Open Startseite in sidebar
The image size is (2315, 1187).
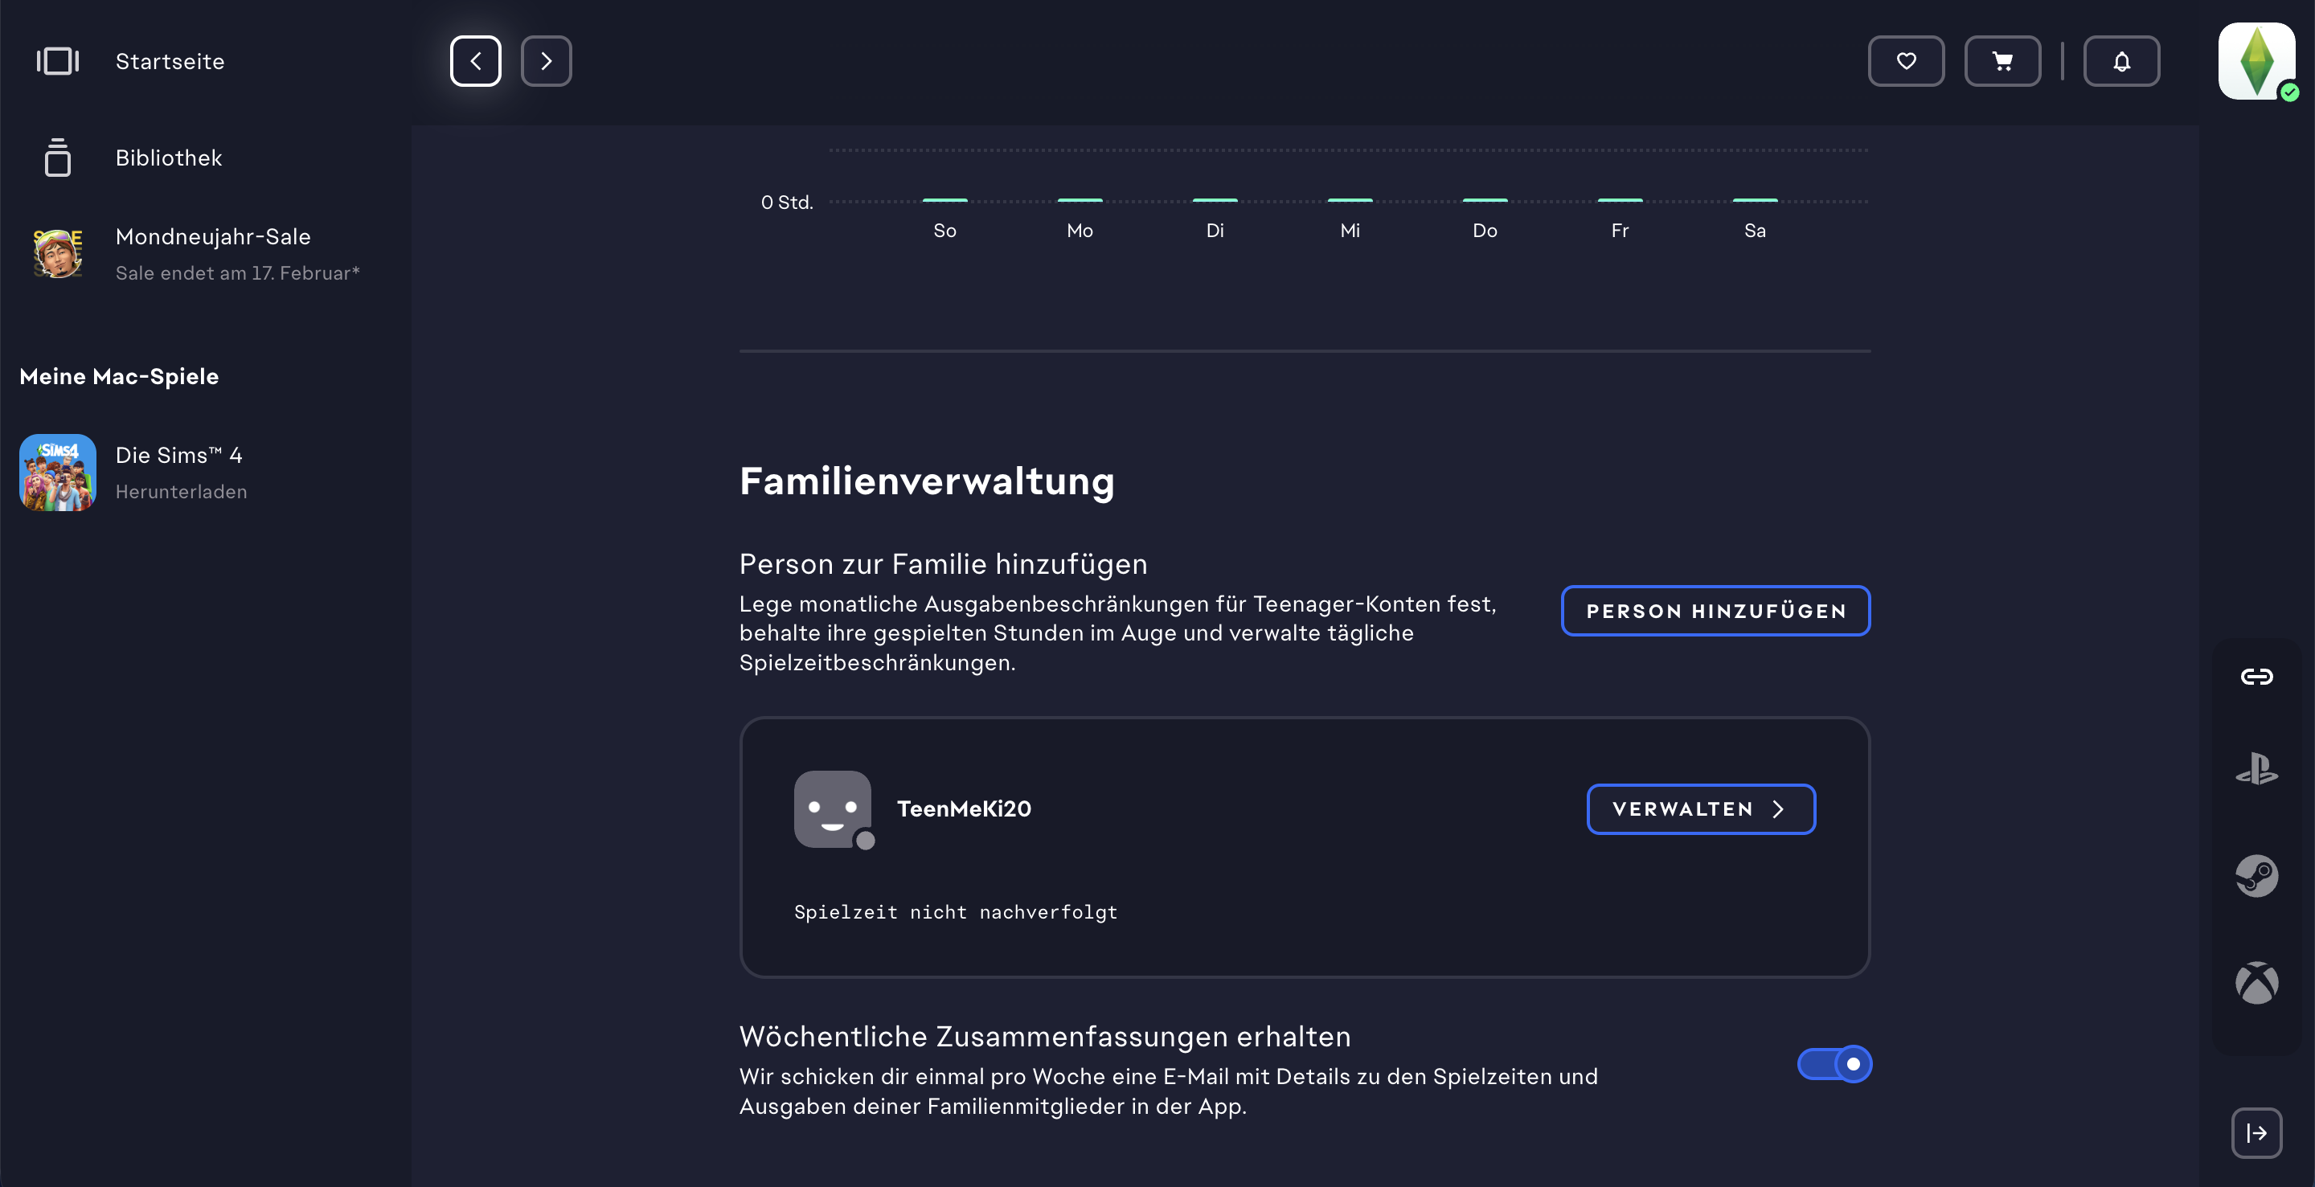(x=169, y=61)
